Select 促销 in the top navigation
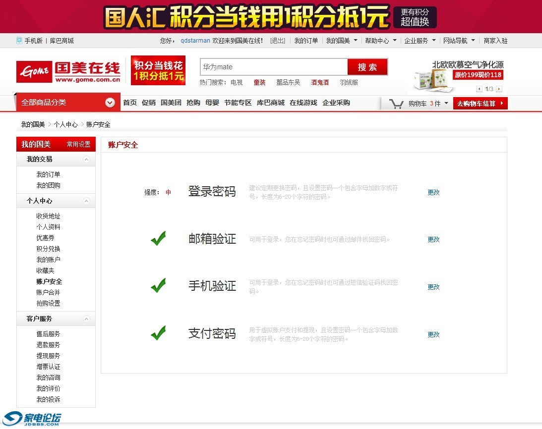 coord(148,103)
